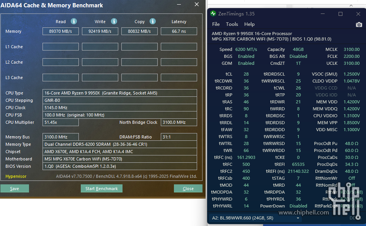Click the tFAW value 32
366x226 pixels.
[246, 130]
